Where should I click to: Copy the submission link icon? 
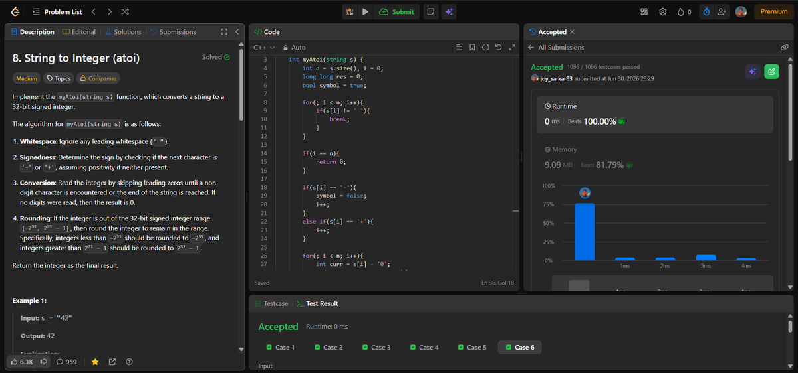pos(784,48)
